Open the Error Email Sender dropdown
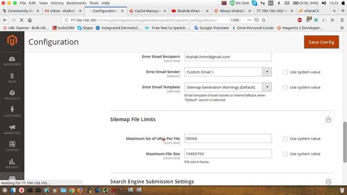 click(x=228, y=72)
